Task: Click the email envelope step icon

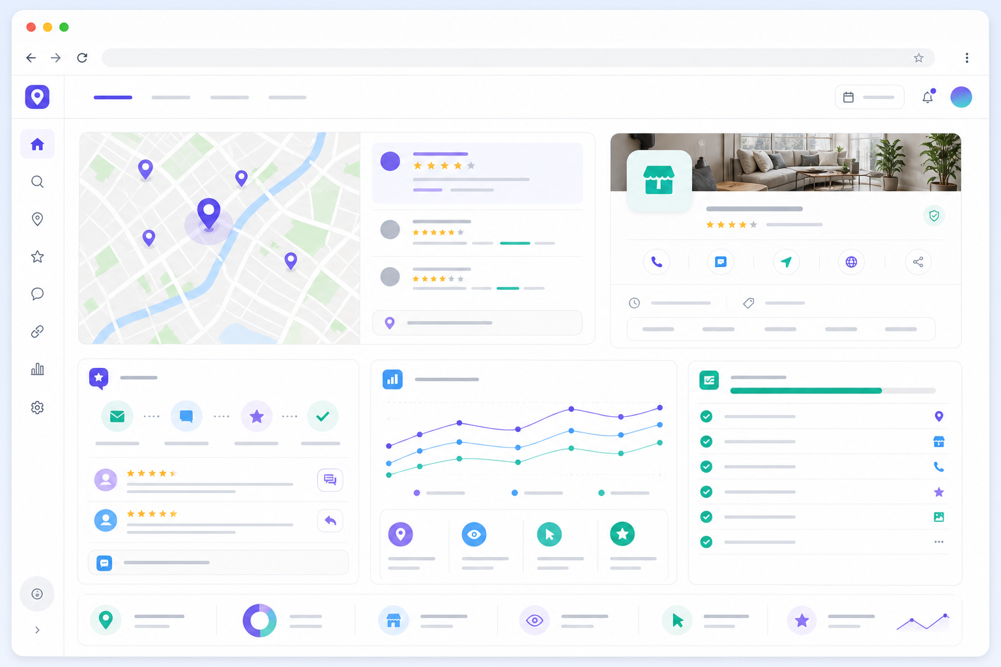Action: [117, 416]
